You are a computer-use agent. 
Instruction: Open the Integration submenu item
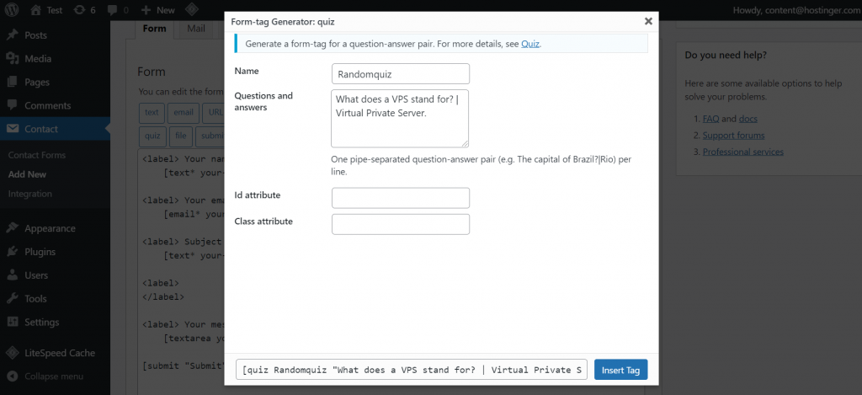point(30,194)
